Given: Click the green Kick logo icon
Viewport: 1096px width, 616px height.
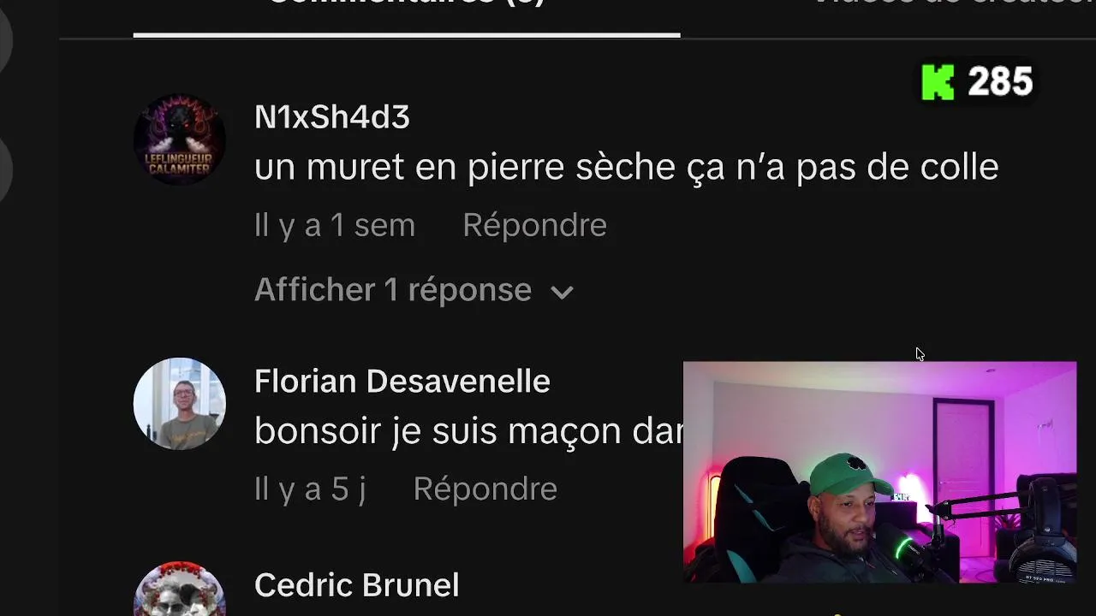Looking at the screenshot, I should coord(938,82).
